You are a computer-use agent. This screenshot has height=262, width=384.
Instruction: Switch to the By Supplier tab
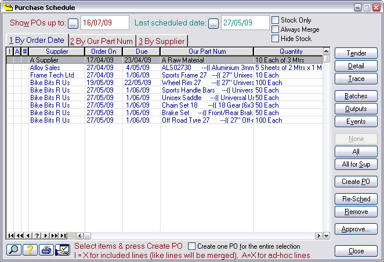point(161,41)
